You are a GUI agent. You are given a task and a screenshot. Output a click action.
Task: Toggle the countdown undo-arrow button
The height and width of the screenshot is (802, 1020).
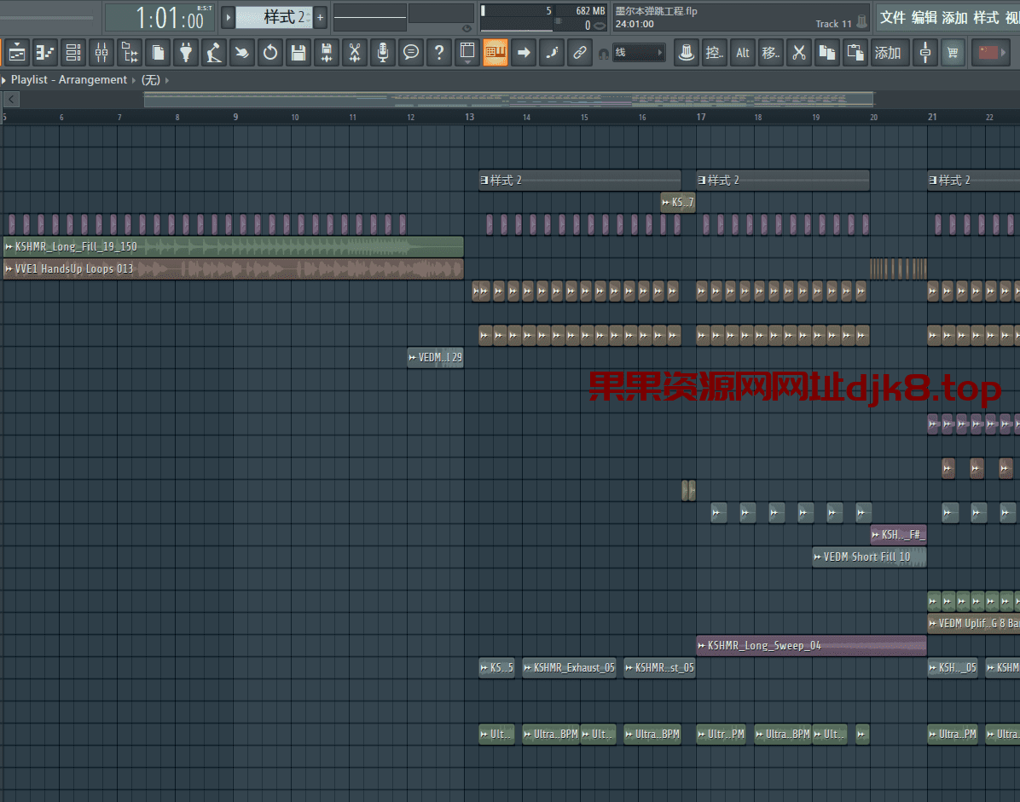click(270, 53)
